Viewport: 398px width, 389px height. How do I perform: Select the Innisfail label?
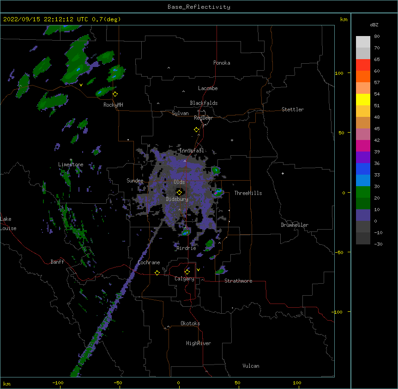pyautogui.click(x=192, y=151)
